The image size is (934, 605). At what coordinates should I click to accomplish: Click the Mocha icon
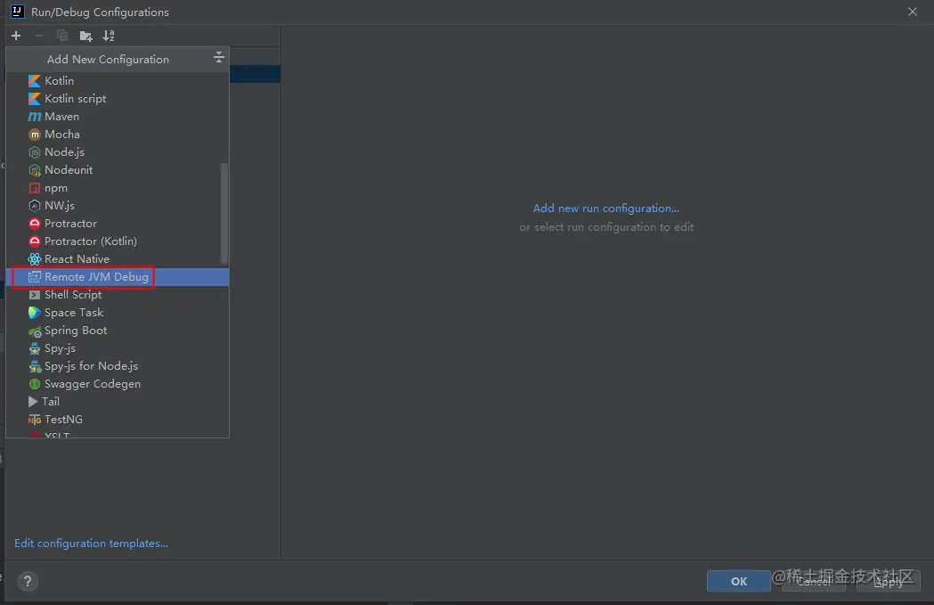pos(35,135)
